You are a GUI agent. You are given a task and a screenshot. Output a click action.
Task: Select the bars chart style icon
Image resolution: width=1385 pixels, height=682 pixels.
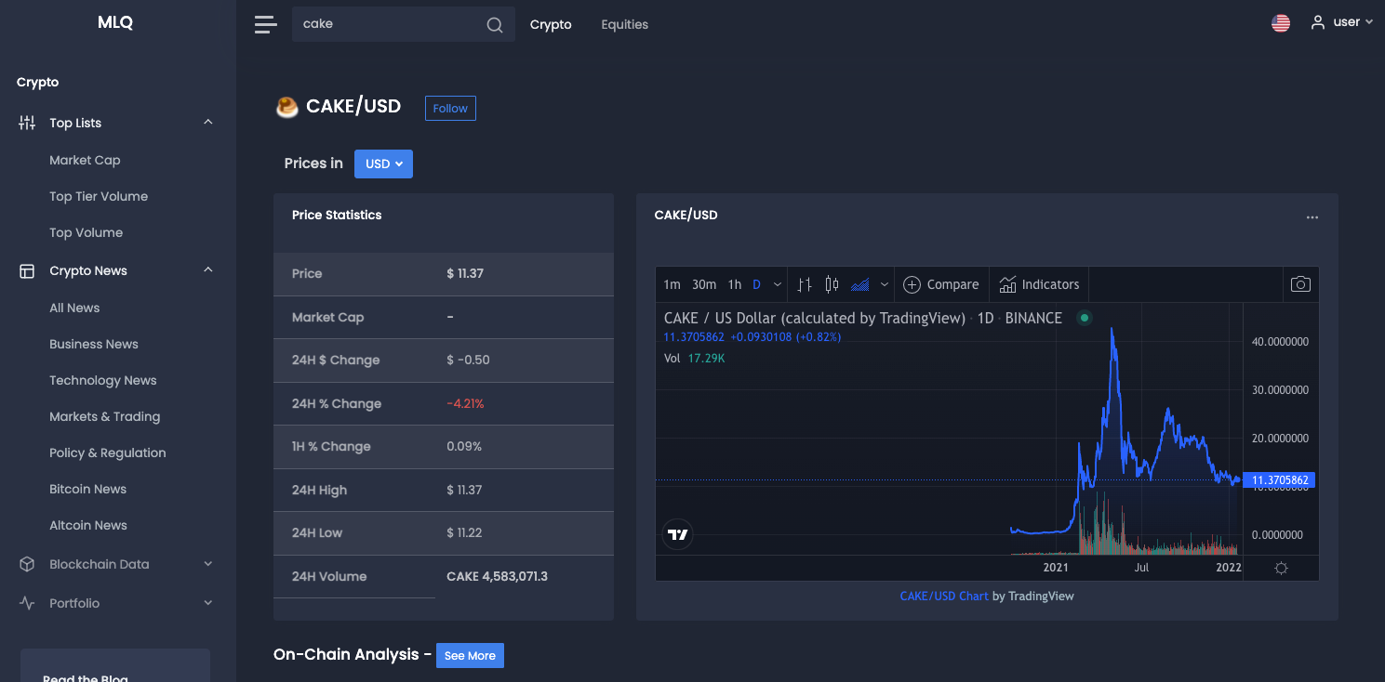[x=805, y=284]
